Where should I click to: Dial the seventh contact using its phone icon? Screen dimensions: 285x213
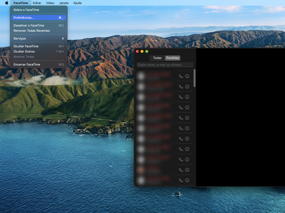181,139
